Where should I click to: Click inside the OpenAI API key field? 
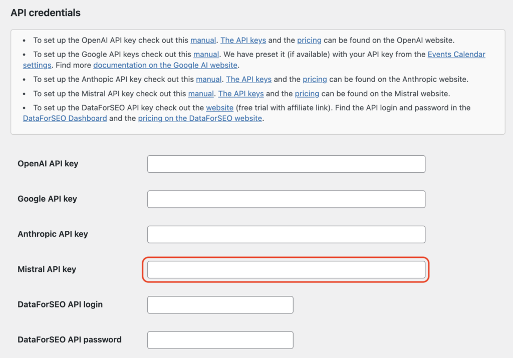[286, 164]
